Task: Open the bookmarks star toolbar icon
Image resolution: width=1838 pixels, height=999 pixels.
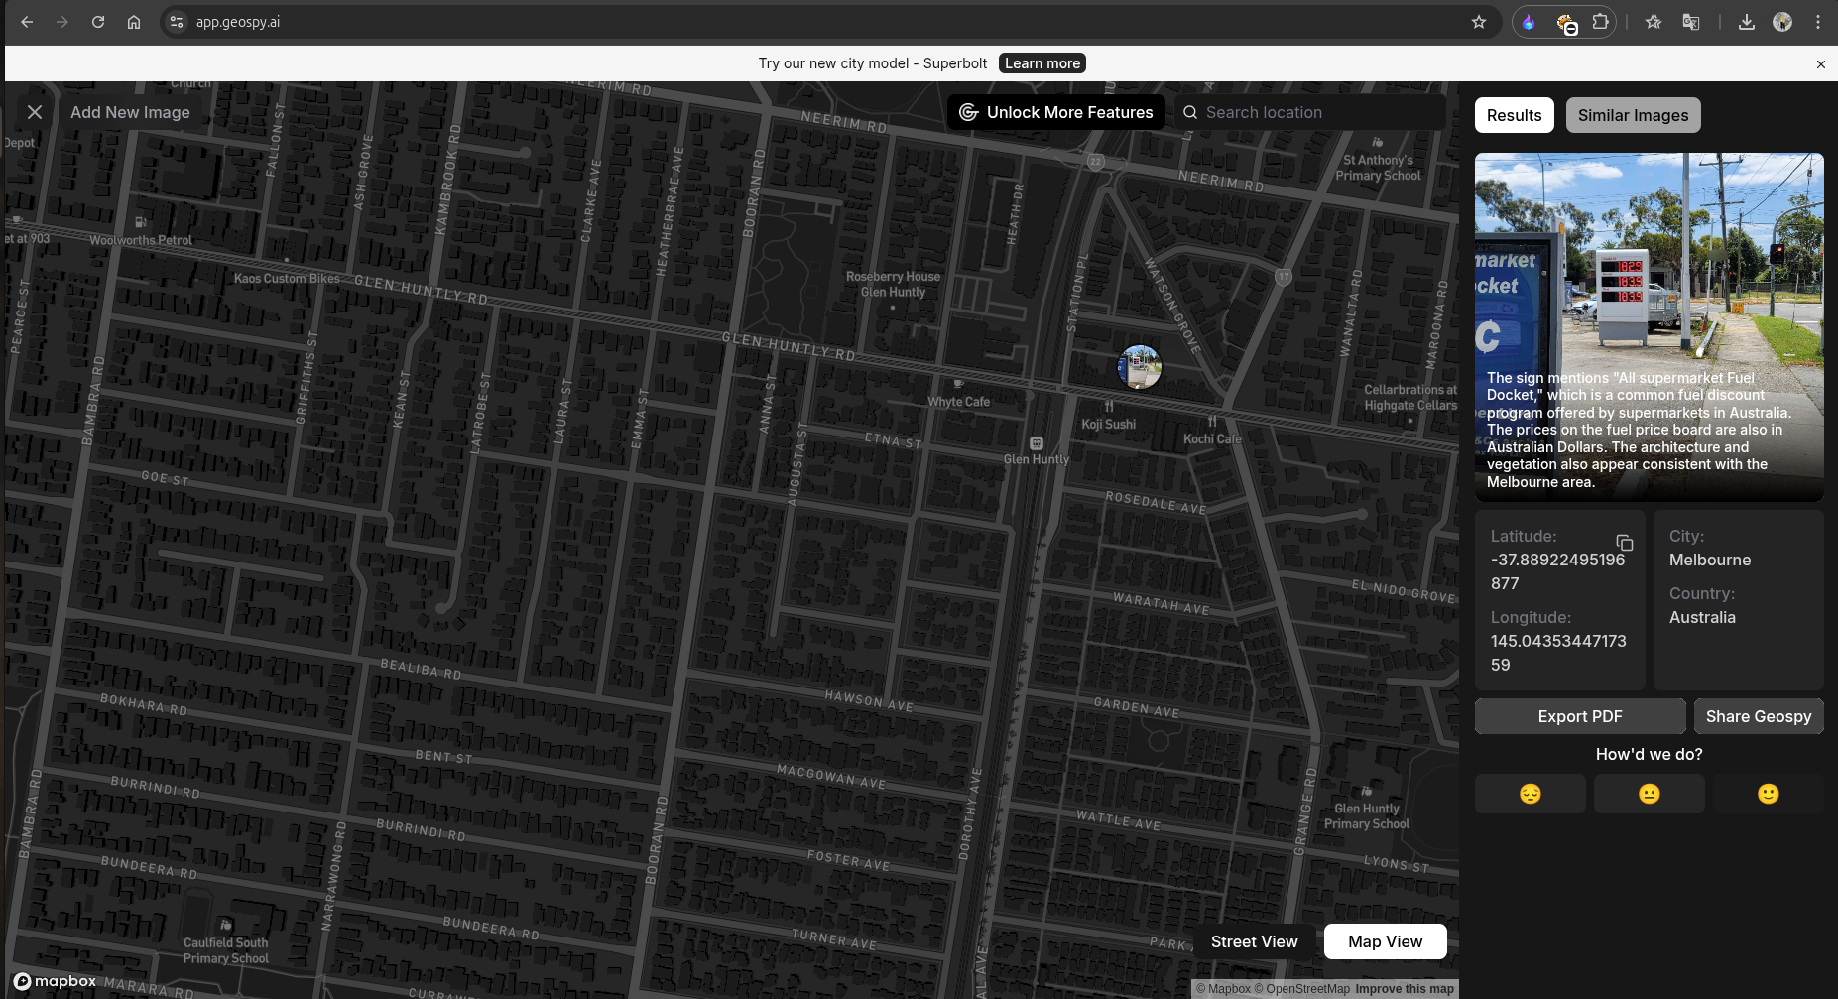Action: 1654,22
